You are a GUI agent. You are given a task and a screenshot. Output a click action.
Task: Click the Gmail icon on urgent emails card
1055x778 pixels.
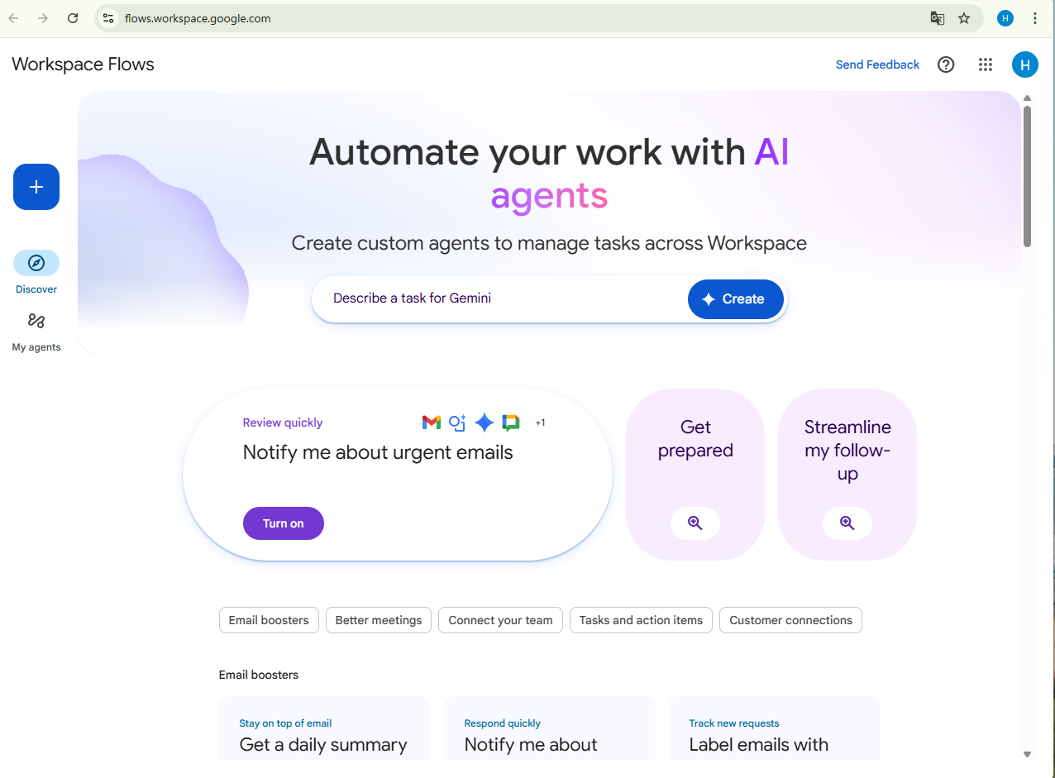coord(432,422)
